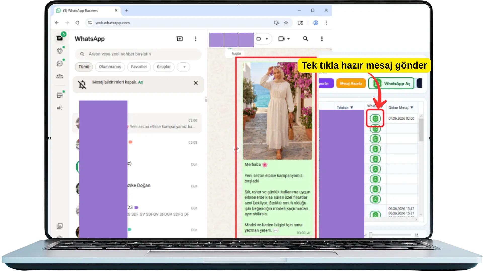Click the muted bell notification icon
Screen dimensions: 483x271
point(82,85)
